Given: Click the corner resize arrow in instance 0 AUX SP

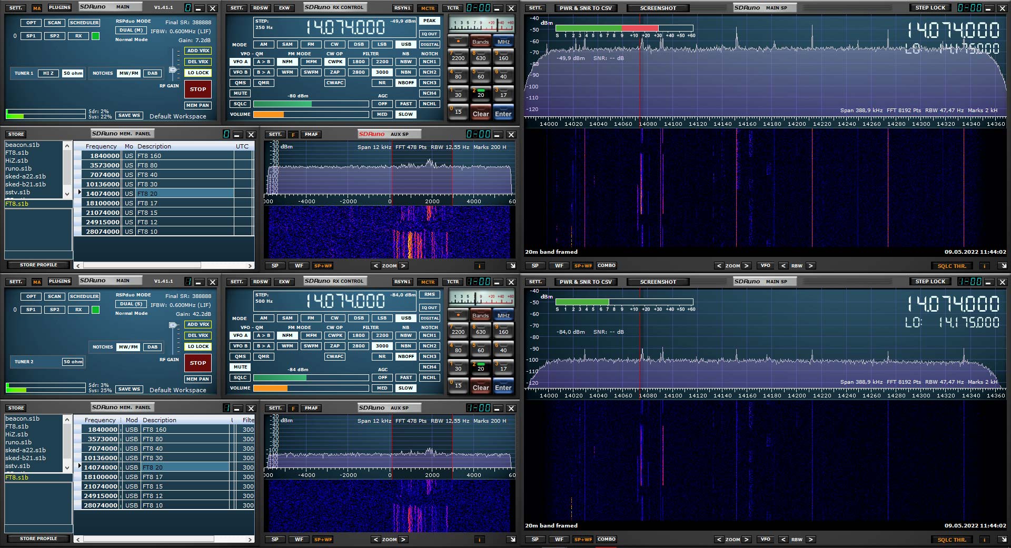Looking at the screenshot, I should (x=511, y=266).
